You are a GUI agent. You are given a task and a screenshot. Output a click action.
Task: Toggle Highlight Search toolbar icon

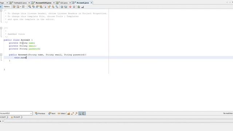(x=41, y=7)
